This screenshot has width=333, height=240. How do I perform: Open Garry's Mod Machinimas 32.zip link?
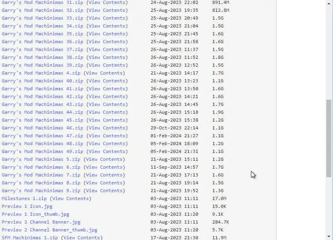click(x=42, y=10)
